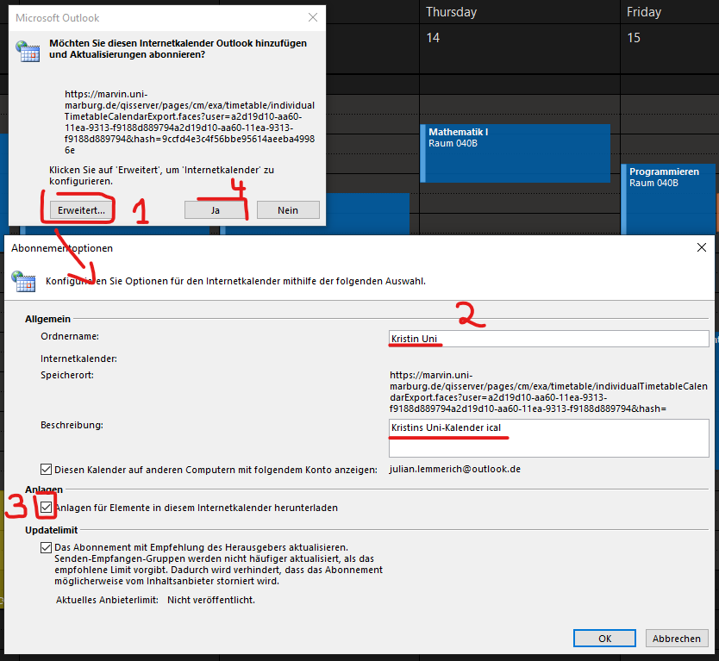Click the calendar URL in the Outlook dialog
The height and width of the screenshot is (661, 719).
tap(190, 122)
